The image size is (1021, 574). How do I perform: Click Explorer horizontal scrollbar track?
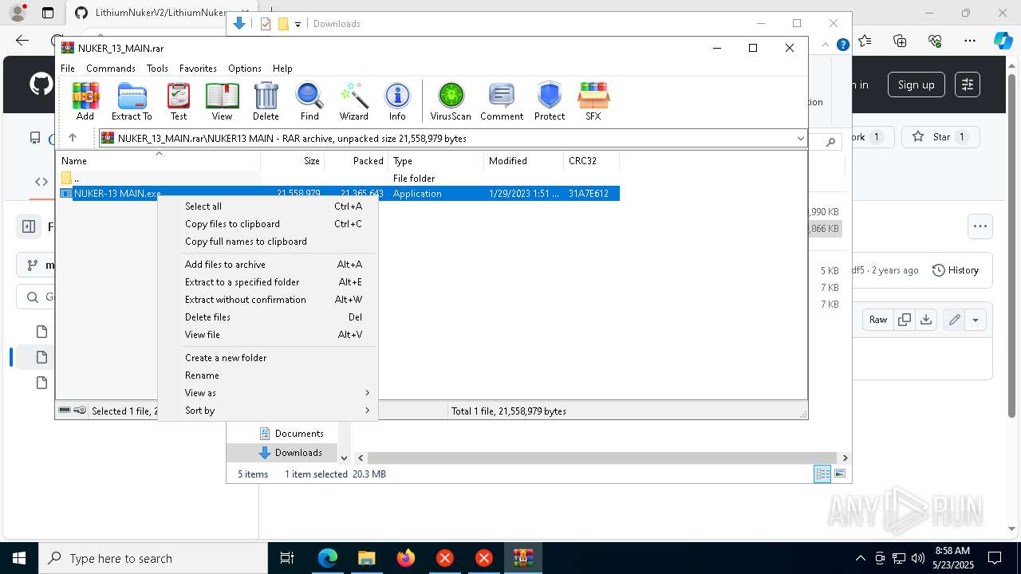tap(603, 458)
